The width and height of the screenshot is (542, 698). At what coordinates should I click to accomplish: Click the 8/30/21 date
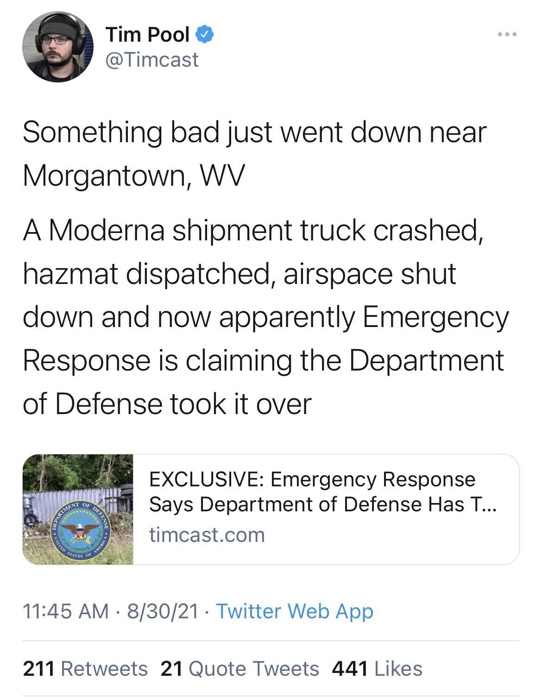[162, 611]
